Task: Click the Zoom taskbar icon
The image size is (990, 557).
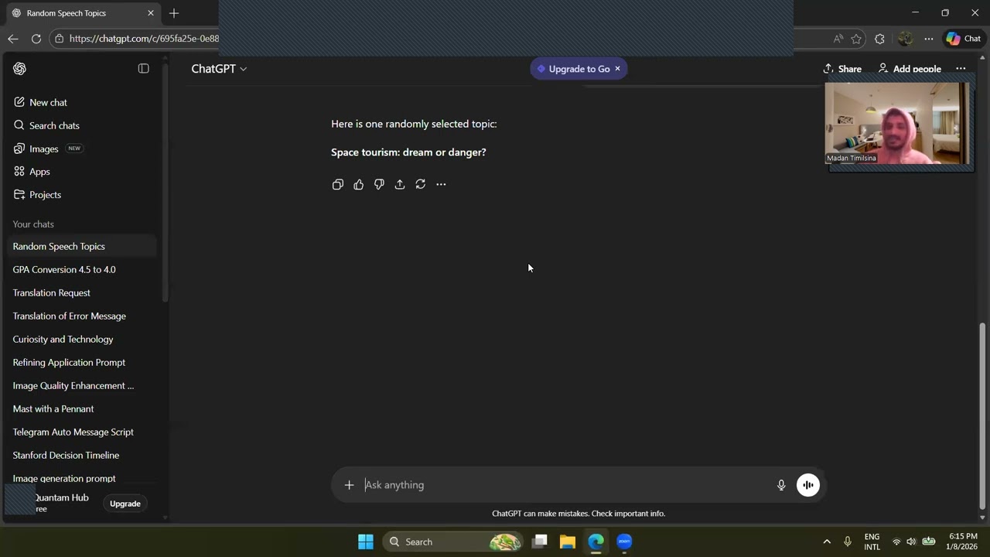Action: [x=624, y=542]
